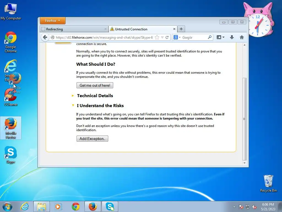Click the Get me out of here! button

click(95, 85)
